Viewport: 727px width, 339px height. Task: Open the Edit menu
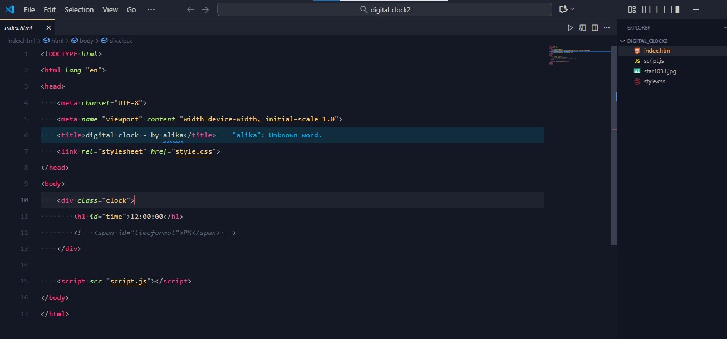click(50, 9)
